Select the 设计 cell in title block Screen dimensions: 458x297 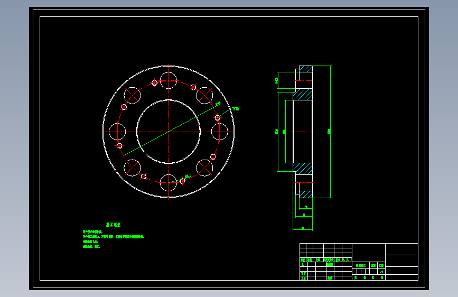(x=303, y=264)
